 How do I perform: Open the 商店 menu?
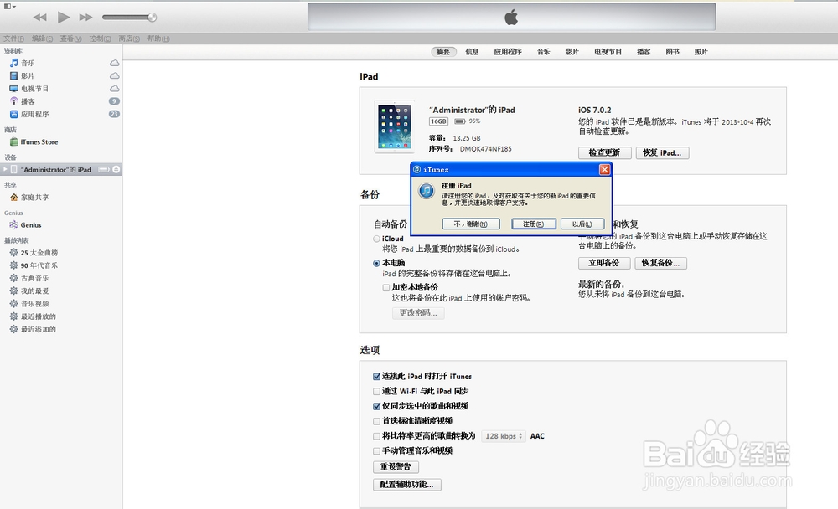tap(129, 39)
